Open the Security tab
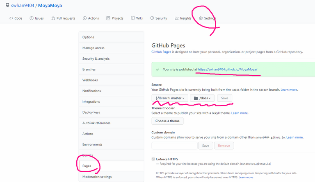The image size is (315, 182). coord(159,18)
